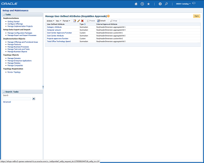Click the Done button
The width and height of the screenshot is (204, 163).
(197, 16)
